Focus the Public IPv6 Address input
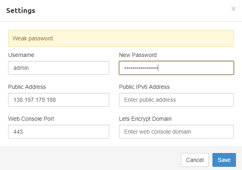The height and width of the screenshot is (170, 242). (176, 100)
